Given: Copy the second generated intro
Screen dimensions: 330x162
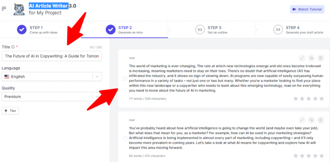Looking at the screenshot, I should (311, 120).
